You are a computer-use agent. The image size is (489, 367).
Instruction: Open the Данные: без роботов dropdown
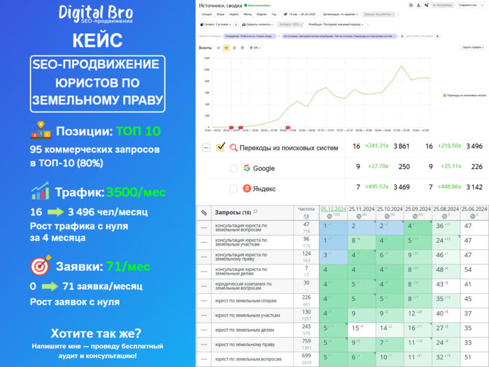coord(379,15)
